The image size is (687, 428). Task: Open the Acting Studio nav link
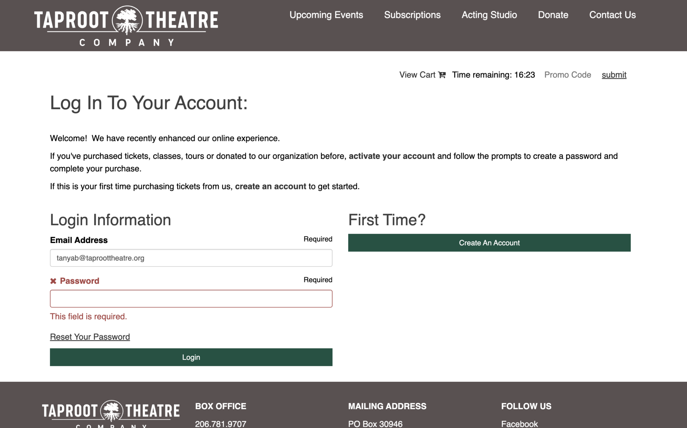pyautogui.click(x=489, y=15)
